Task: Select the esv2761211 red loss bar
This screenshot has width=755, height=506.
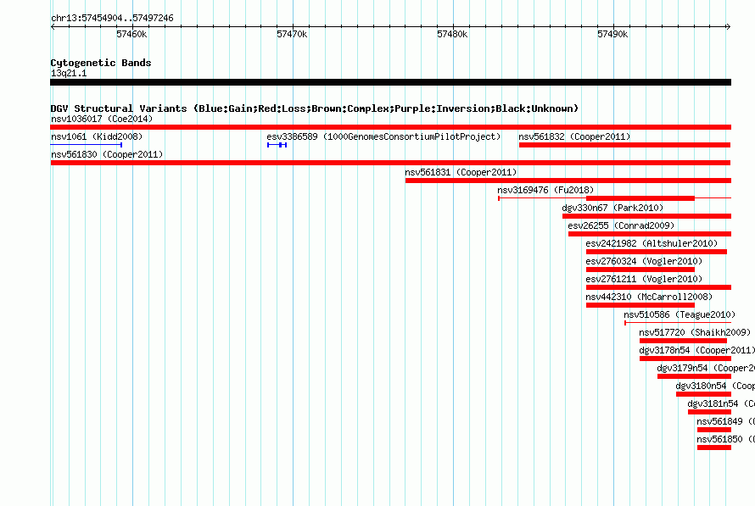Action: click(x=658, y=287)
